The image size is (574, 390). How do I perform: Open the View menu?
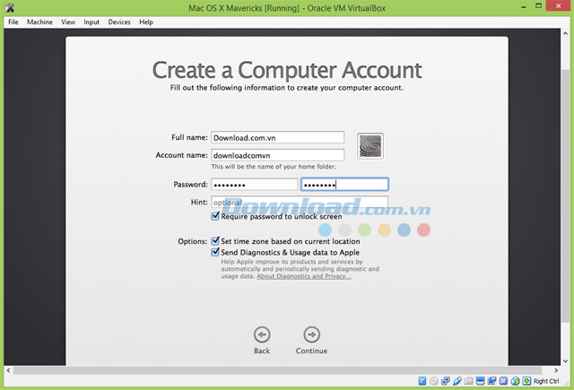coord(68,22)
